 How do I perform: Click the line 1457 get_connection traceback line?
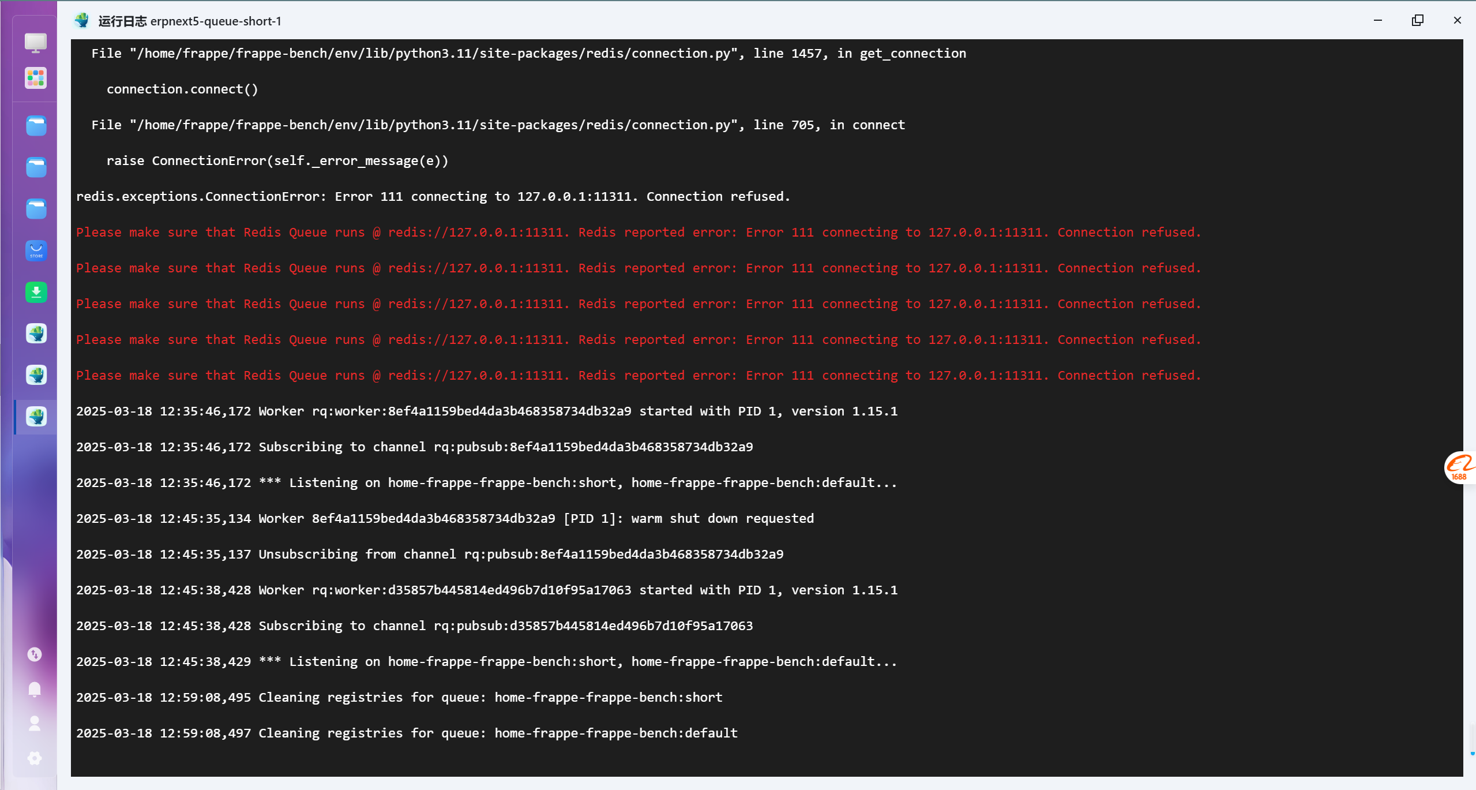(528, 53)
